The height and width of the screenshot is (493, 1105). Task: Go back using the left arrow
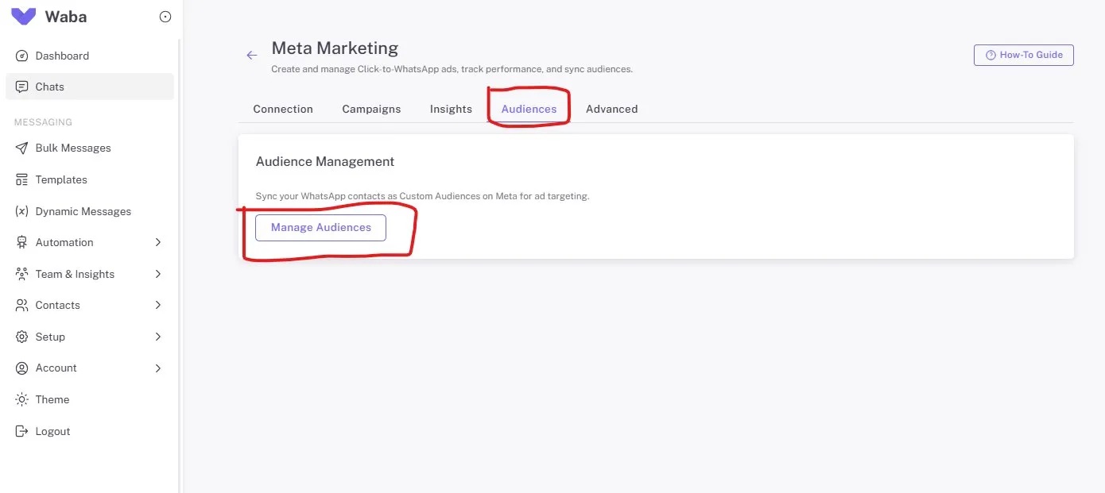(x=252, y=55)
